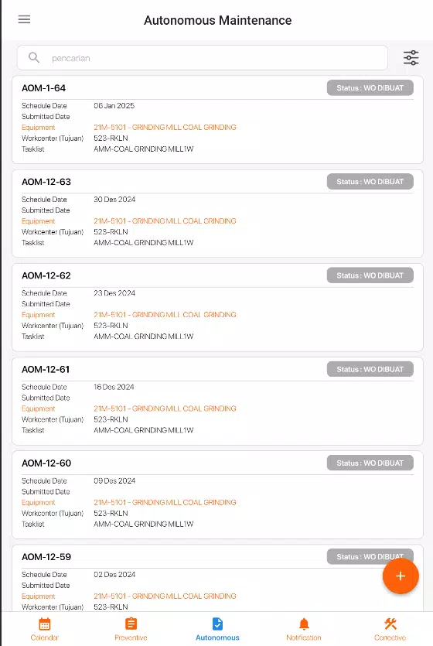Open the filter settings icon
The height and width of the screenshot is (646, 433).
point(411,58)
